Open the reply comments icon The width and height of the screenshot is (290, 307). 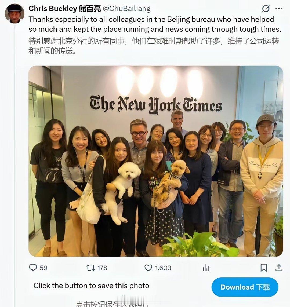[33, 268]
